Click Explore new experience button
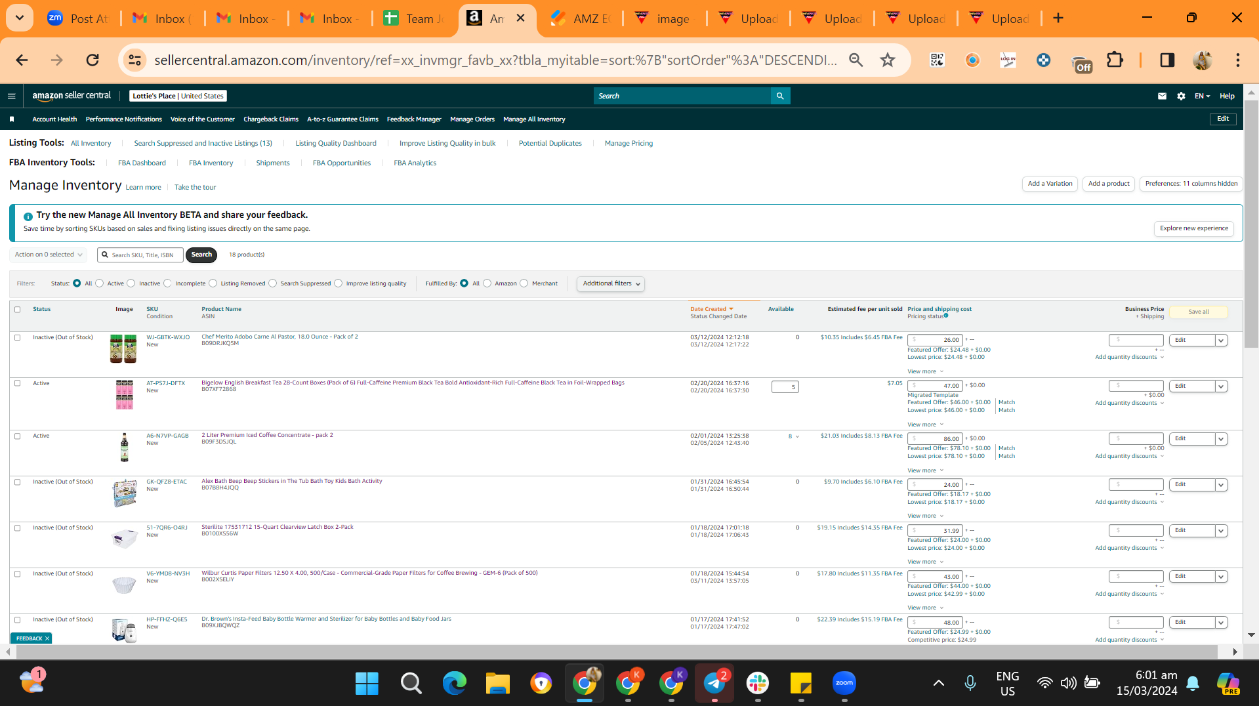This screenshot has height=706, width=1259. pos(1194,229)
